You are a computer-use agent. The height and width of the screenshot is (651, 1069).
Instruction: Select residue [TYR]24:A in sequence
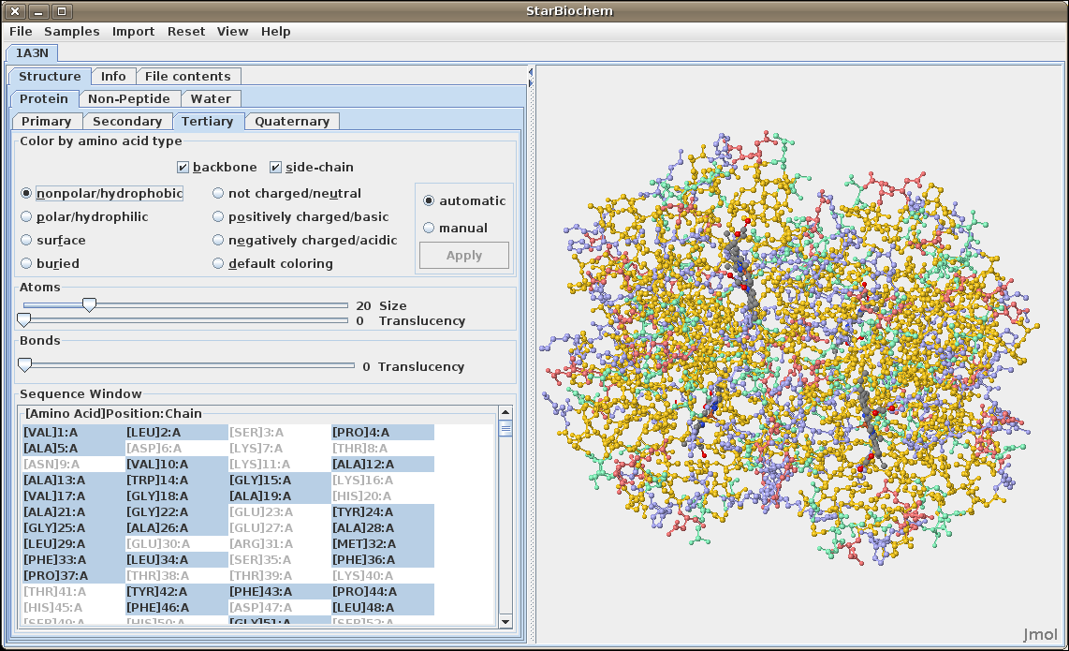(383, 511)
